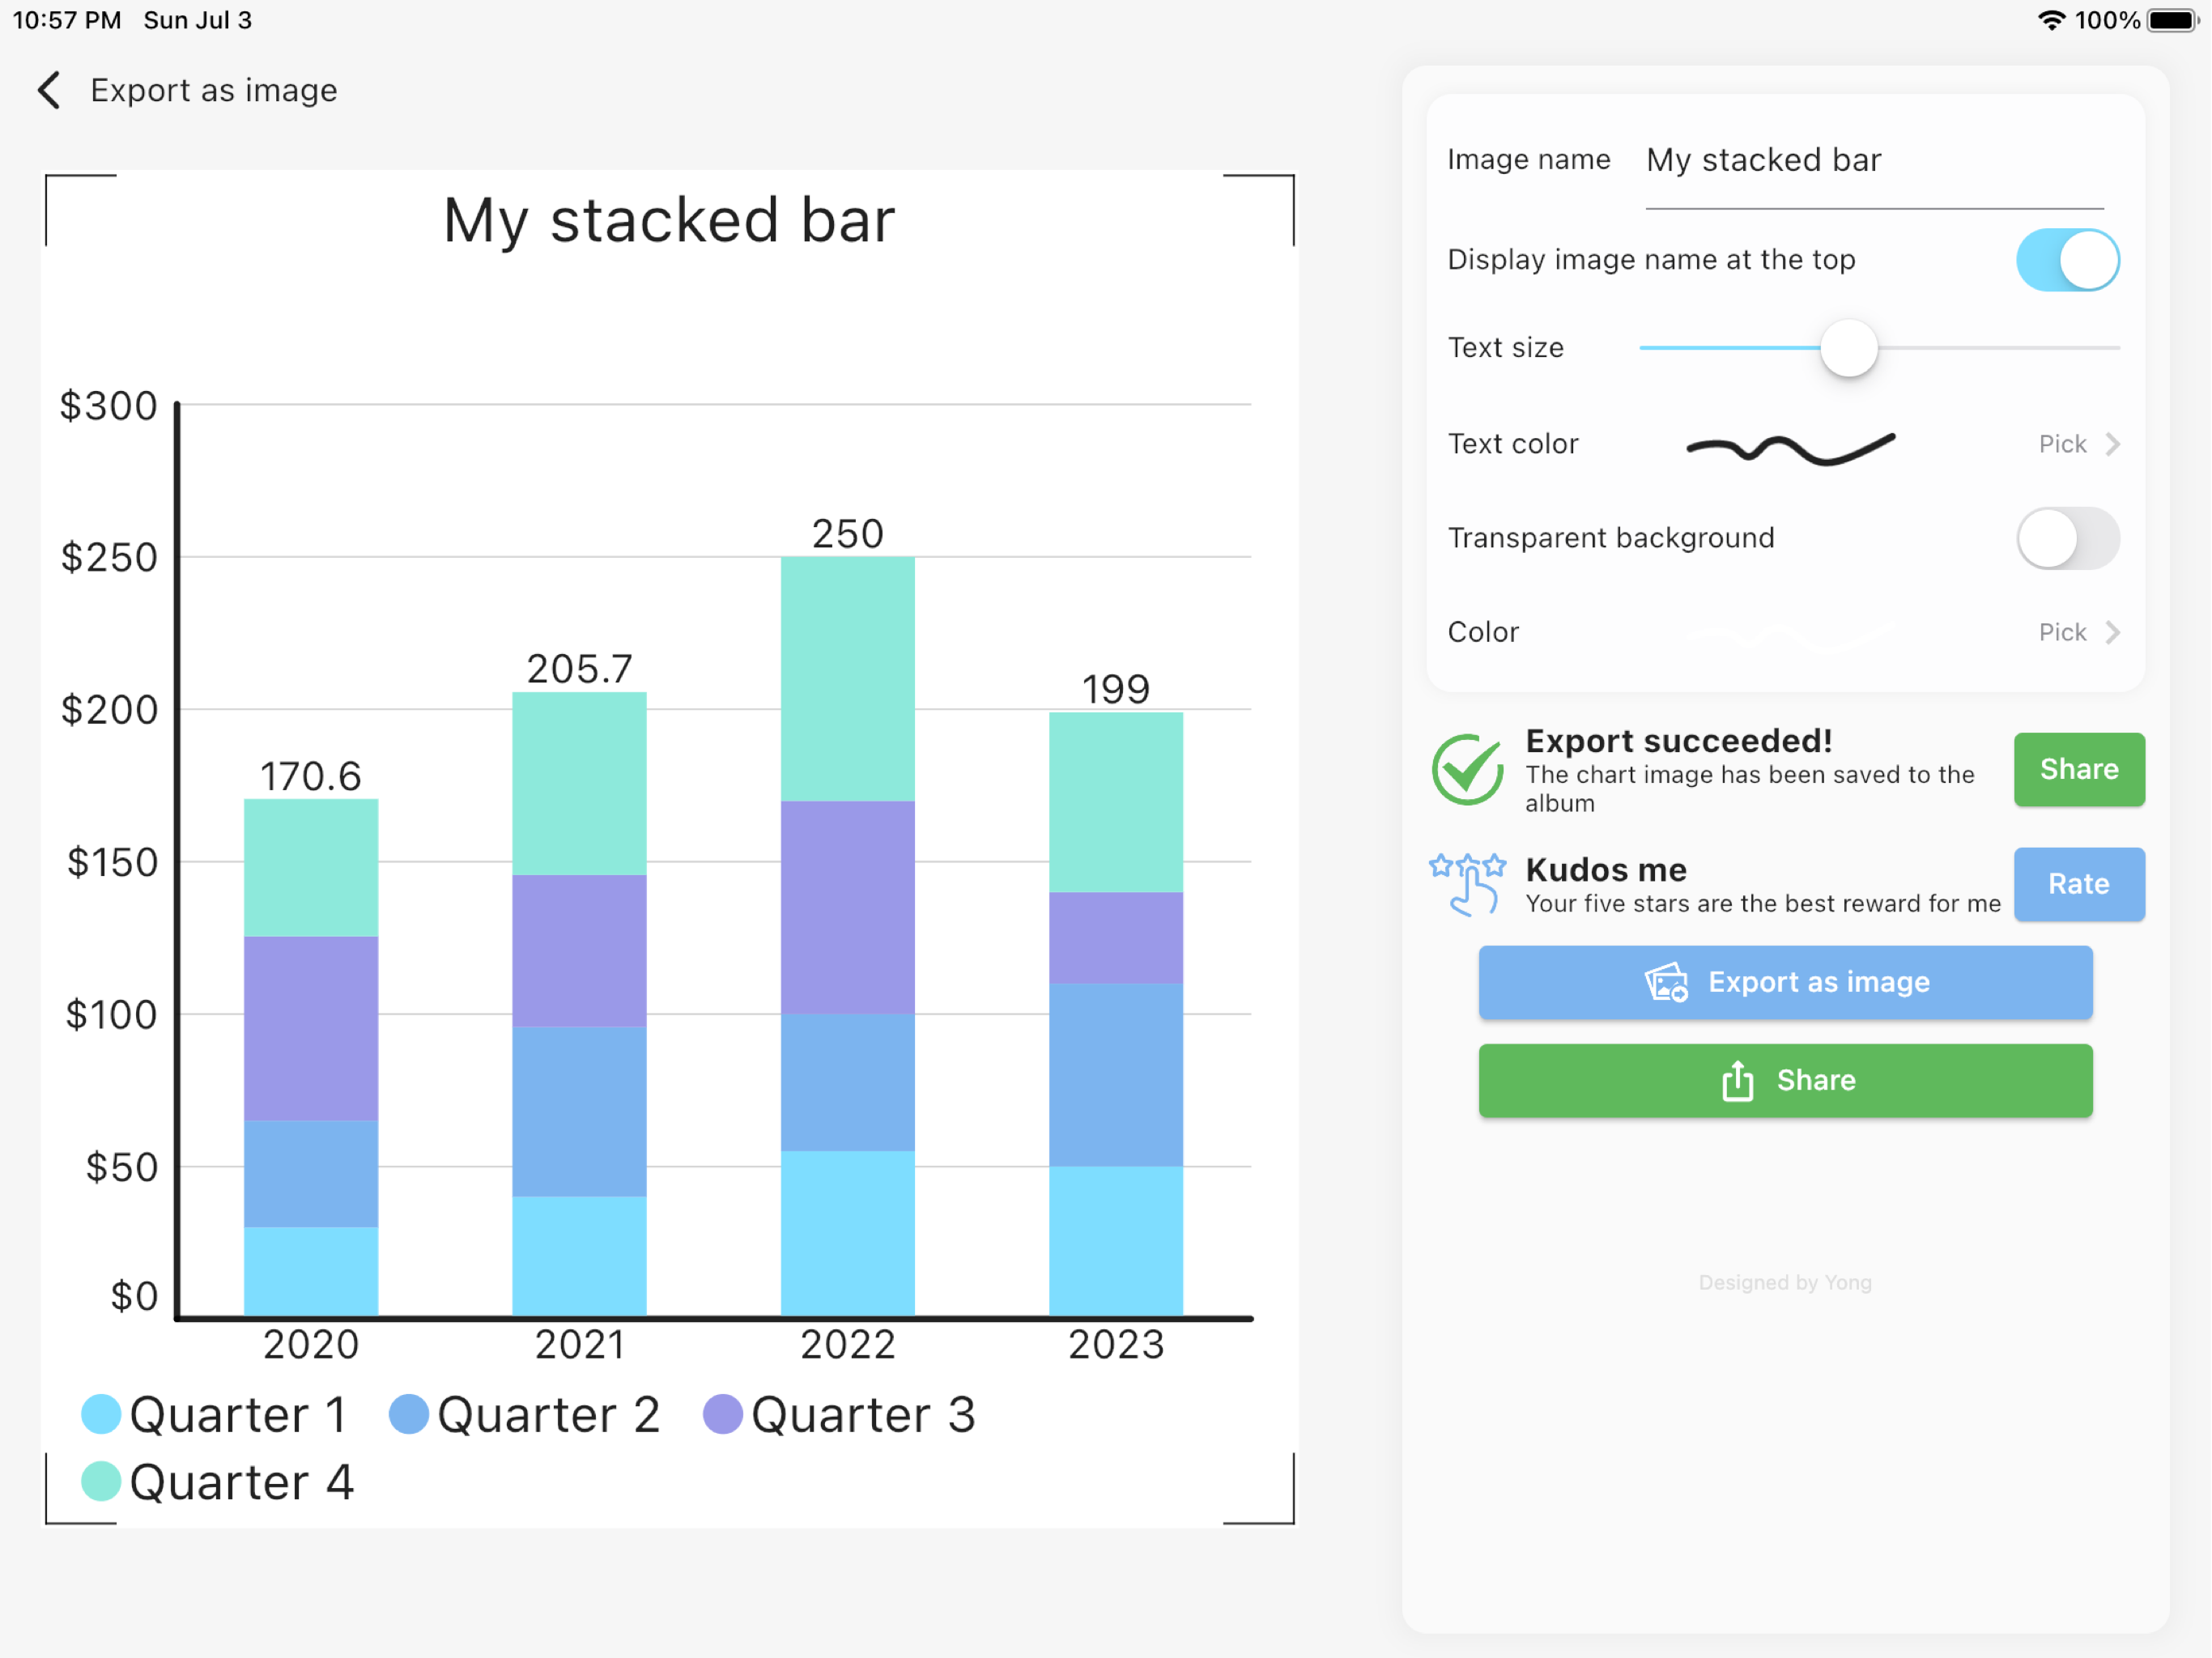The image size is (2212, 1658).
Task: Click the Kudos stars hand icon
Action: click(x=1467, y=884)
